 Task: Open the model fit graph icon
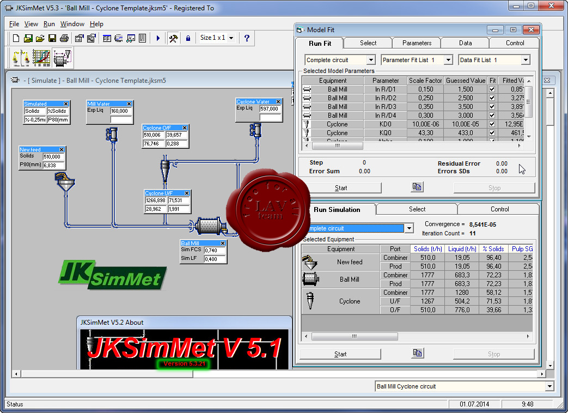coord(41,58)
